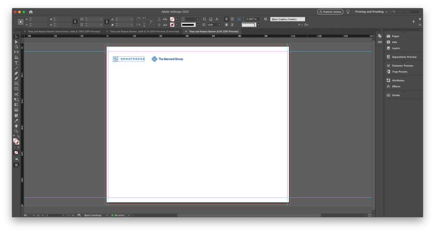The height and width of the screenshot is (233, 435).
Task: Reset to default fill and stroke
Action: coord(14,136)
